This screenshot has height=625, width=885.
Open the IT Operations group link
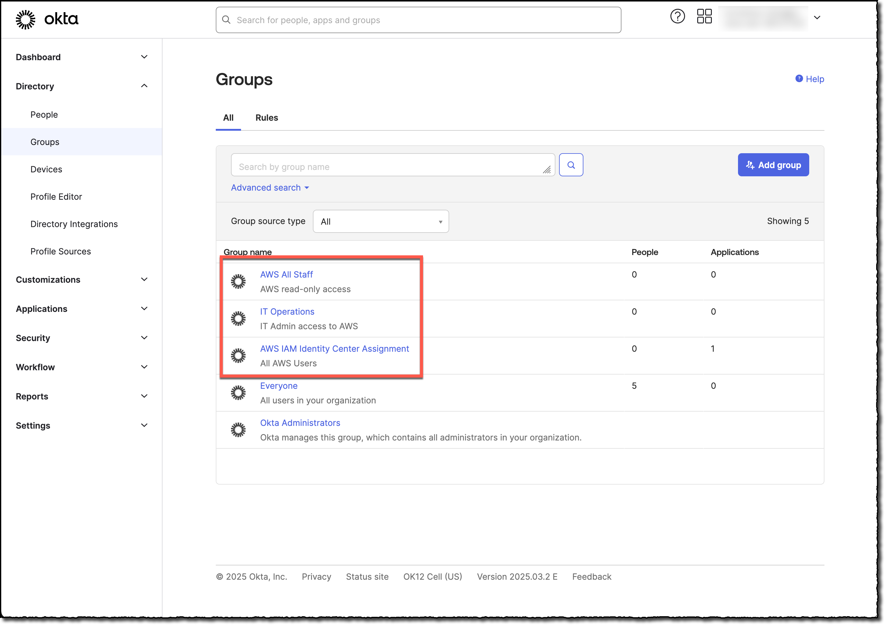[287, 311]
